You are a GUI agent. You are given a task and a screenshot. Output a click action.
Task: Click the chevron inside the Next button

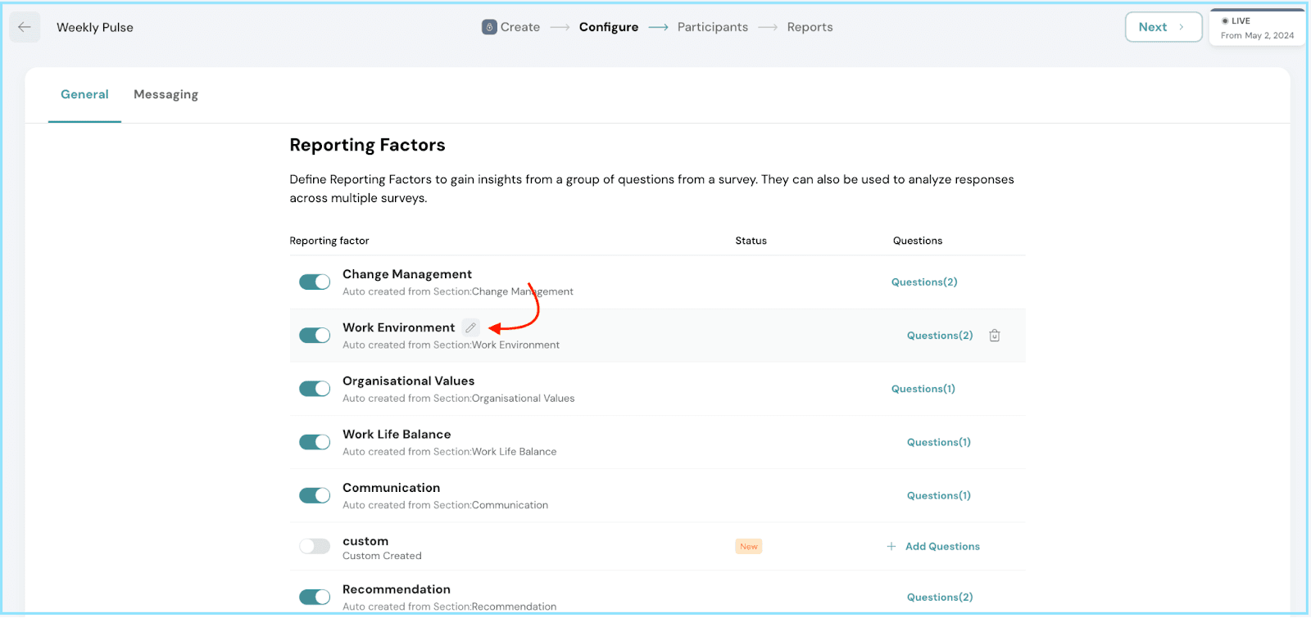[x=1181, y=27]
